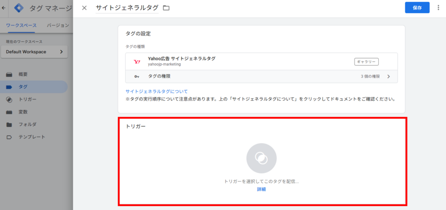Open フォルダ in the sidebar

click(27, 124)
